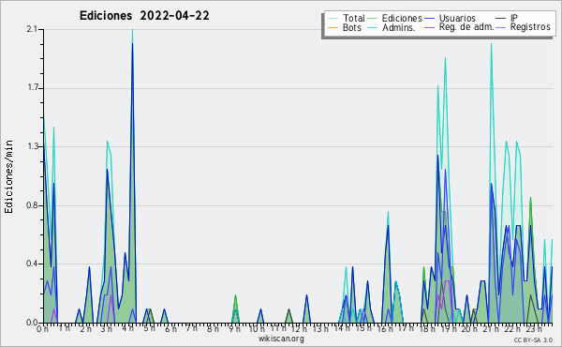562x347 pixels.
Task: Click the '16 h' x-axis label
Action: pyautogui.click(x=385, y=329)
